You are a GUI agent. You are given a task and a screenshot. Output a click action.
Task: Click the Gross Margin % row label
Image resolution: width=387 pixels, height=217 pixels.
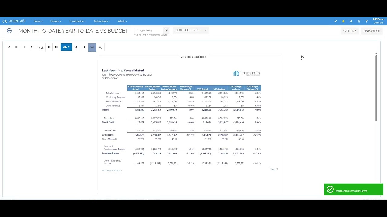tap(109, 139)
